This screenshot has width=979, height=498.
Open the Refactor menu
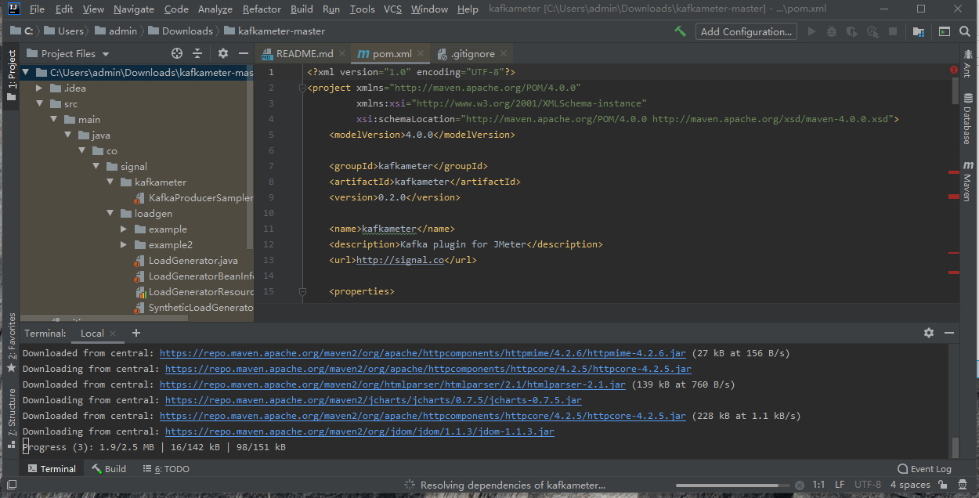coord(262,9)
